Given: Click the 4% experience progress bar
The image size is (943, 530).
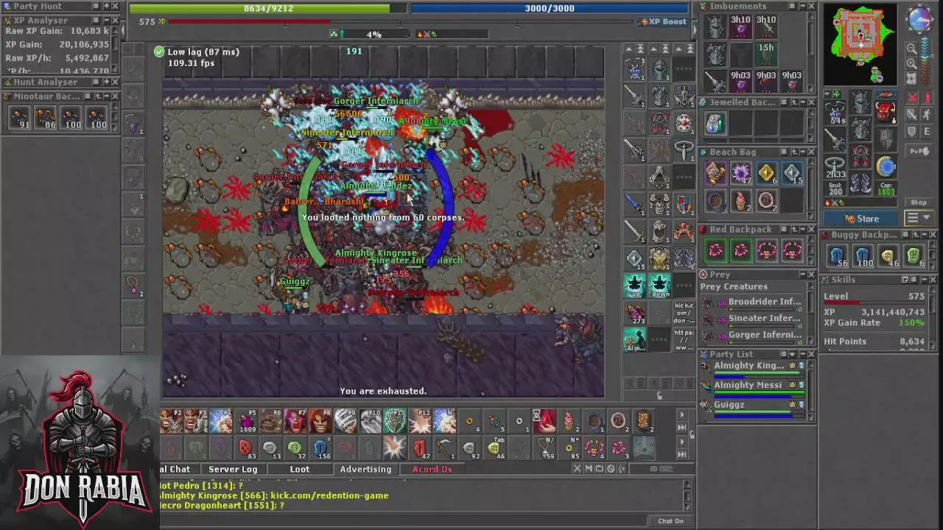Looking at the screenshot, I should (x=374, y=34).
